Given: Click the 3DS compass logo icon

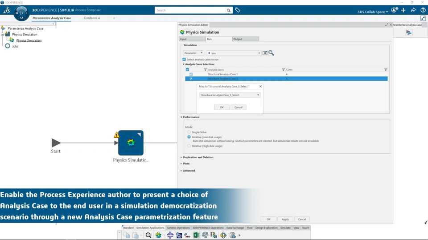Looking at the screenshot, I should click(x=21, y=12).
